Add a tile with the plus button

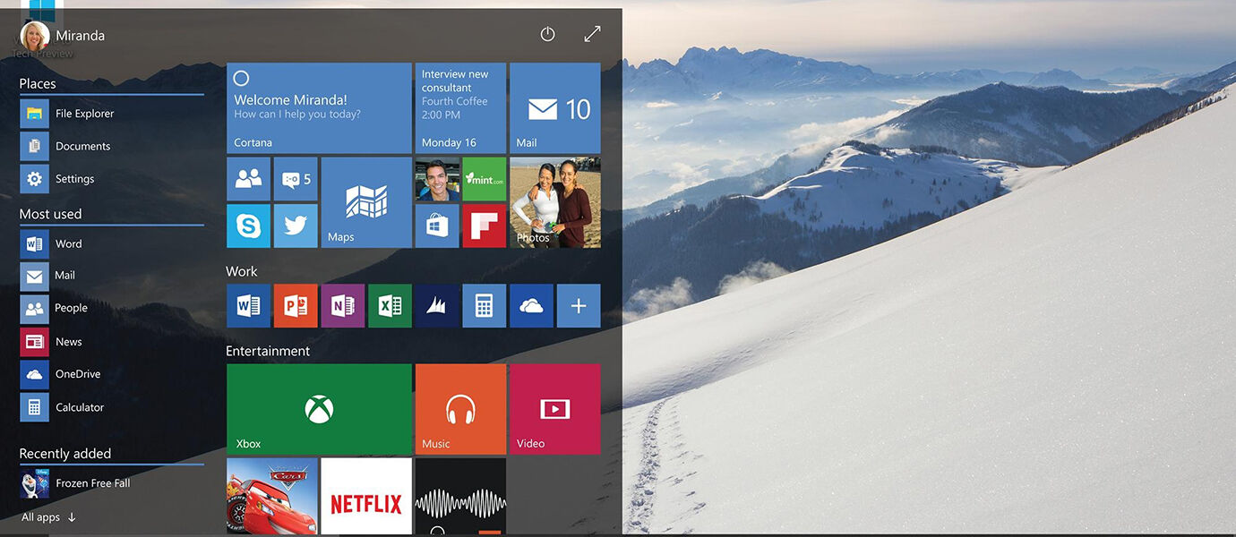579,306
